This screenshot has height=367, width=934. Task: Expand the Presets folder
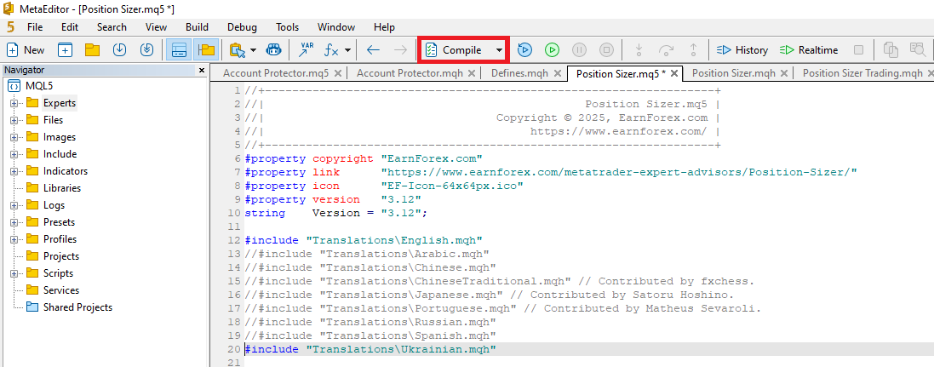click(14, 222)
